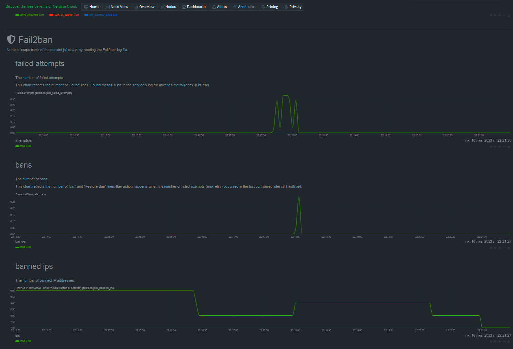This screenshot has width=513, height=349.
Task: Toggle sshd dimension in banned ips legend
Action: coord(22,341)
